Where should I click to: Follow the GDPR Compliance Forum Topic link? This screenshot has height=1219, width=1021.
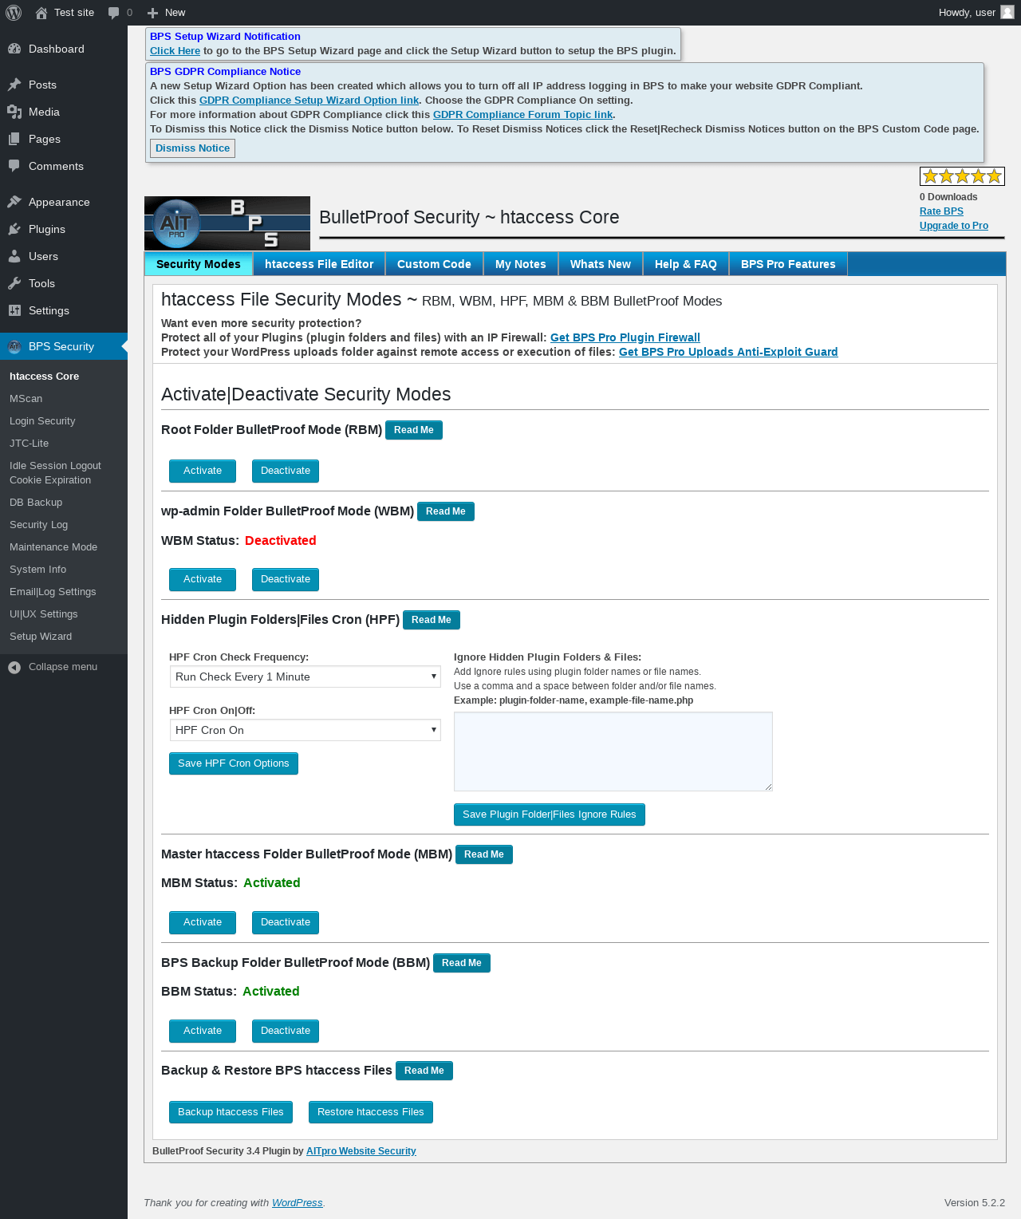click(x=523, y=115)
